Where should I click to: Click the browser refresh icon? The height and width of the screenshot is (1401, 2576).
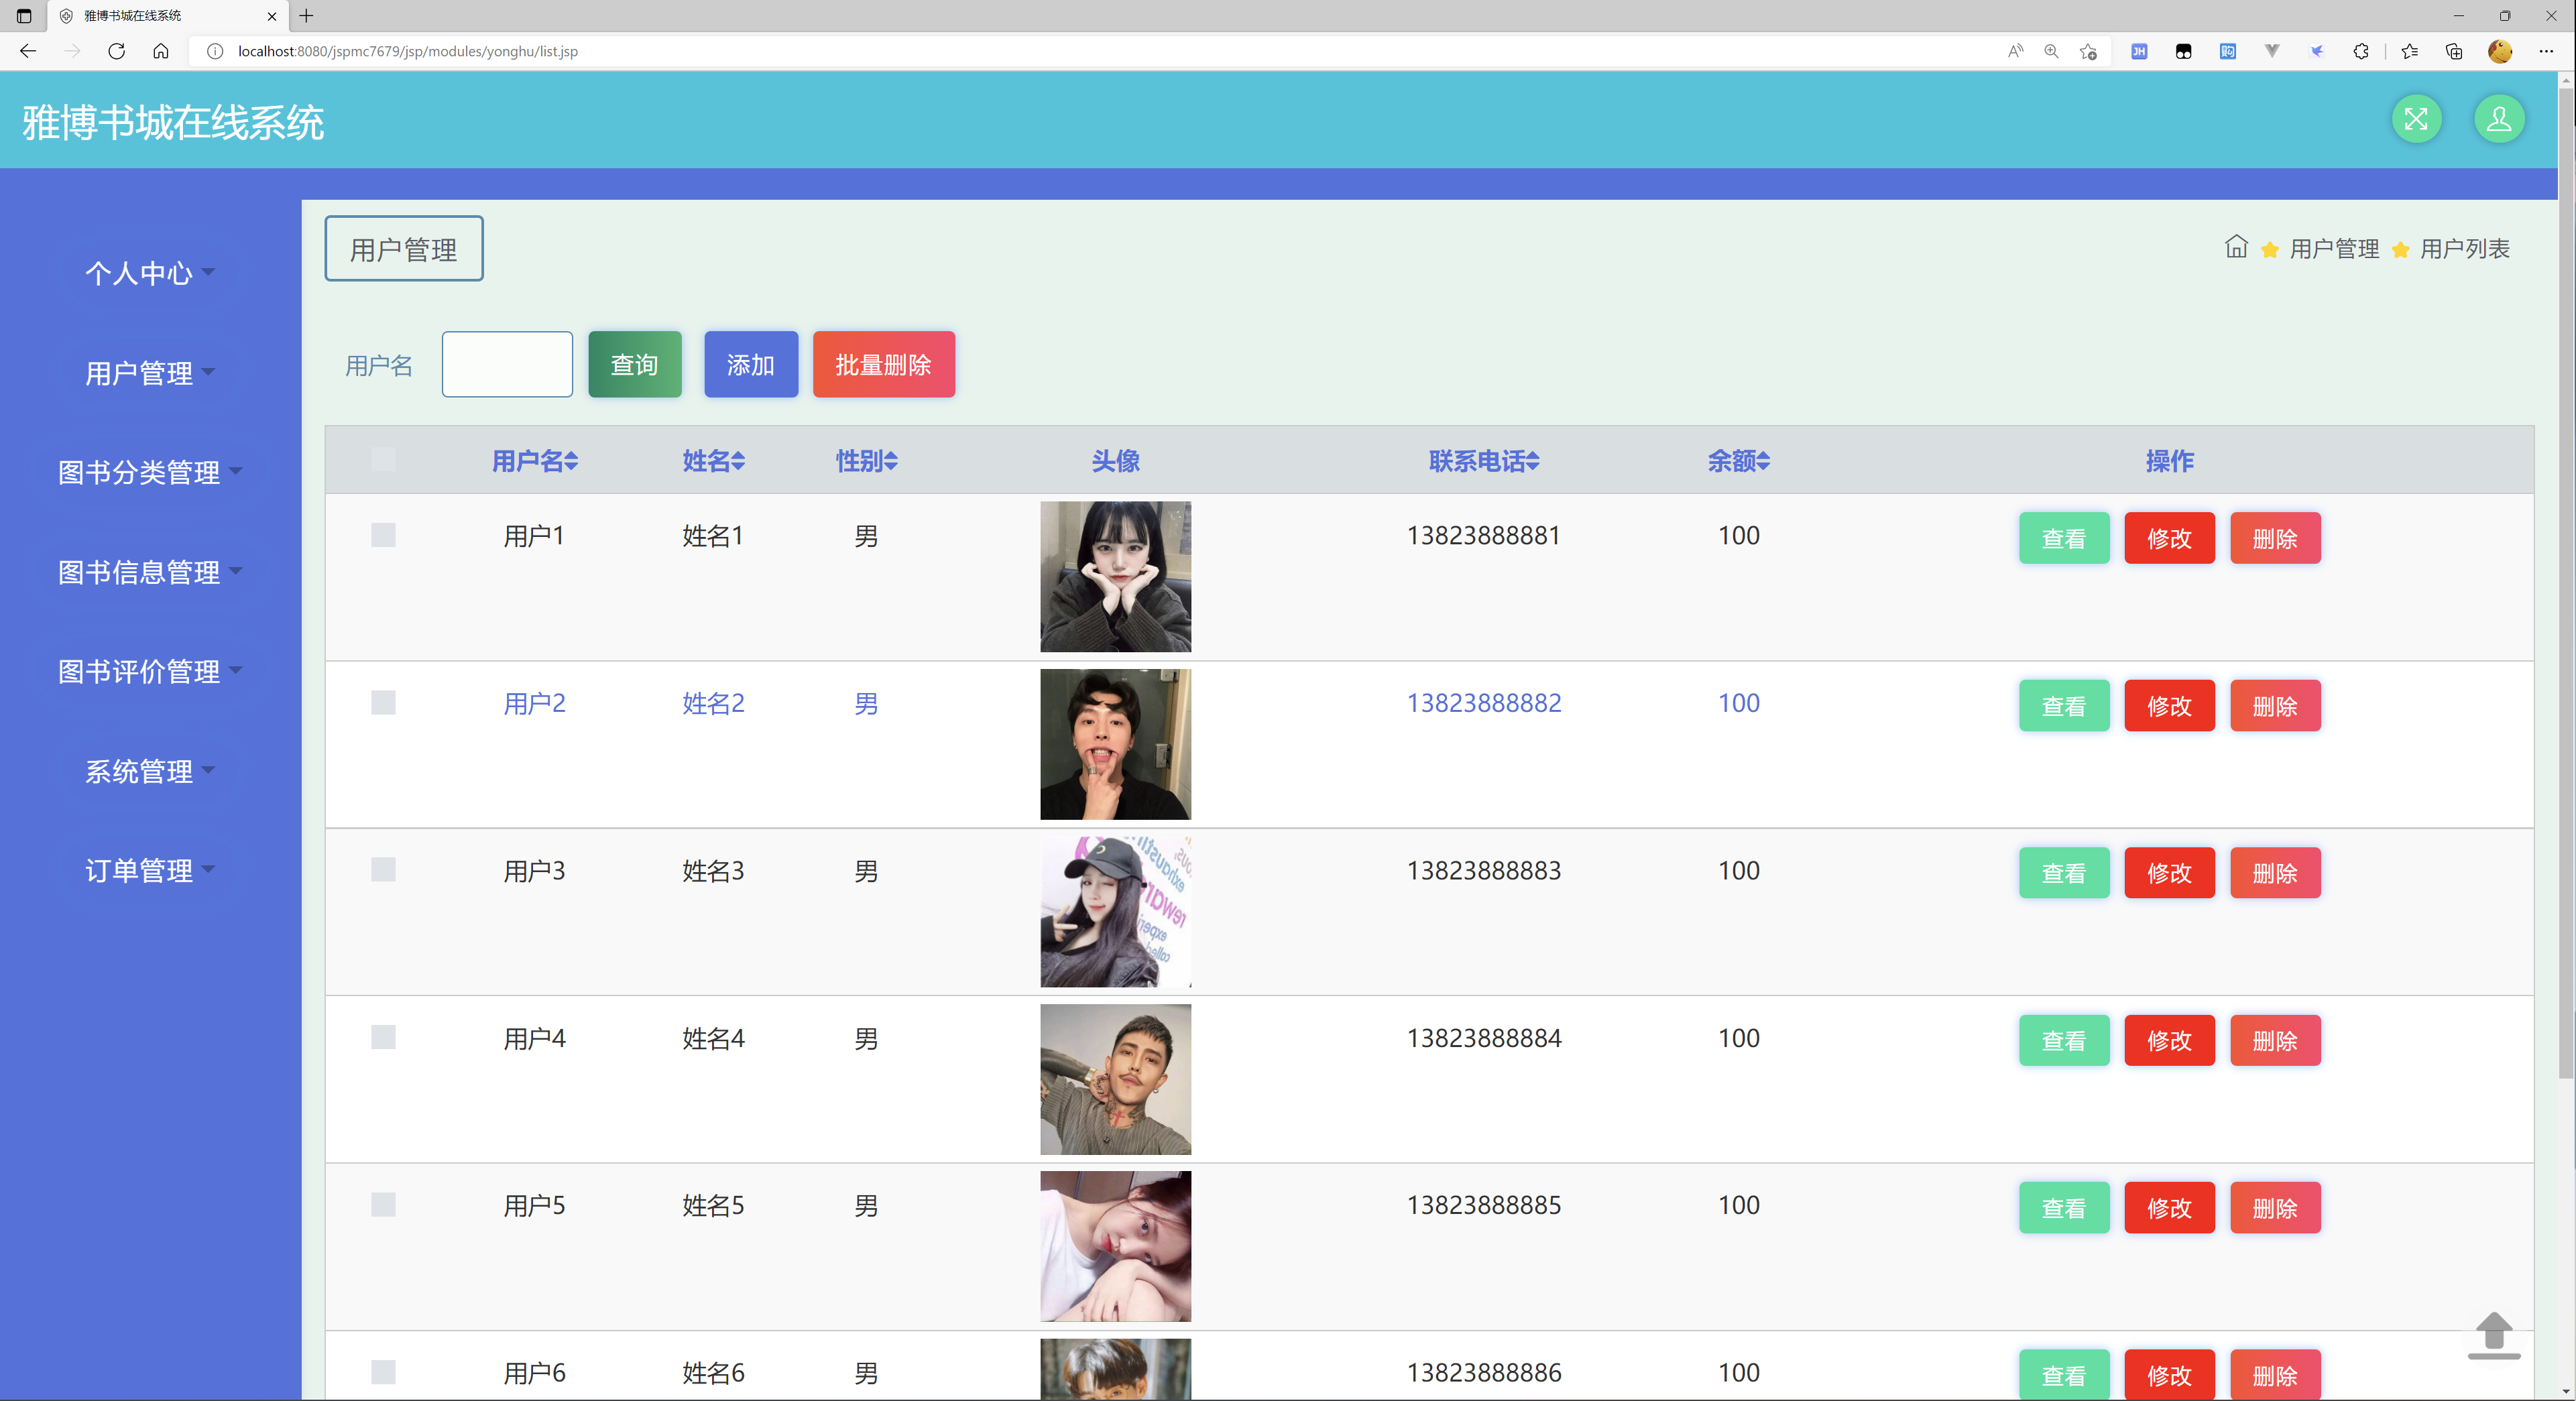[x=117, y=51]
